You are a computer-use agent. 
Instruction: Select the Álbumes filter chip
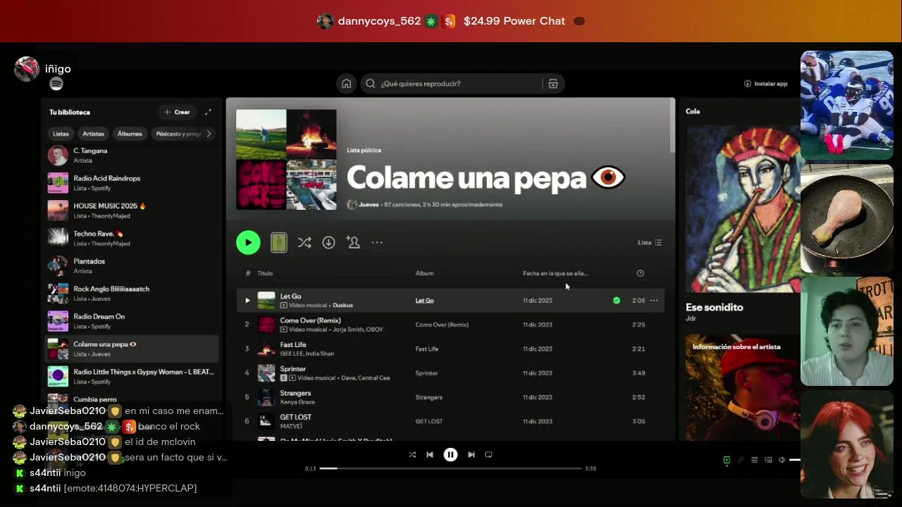click(x=130, y=134)
